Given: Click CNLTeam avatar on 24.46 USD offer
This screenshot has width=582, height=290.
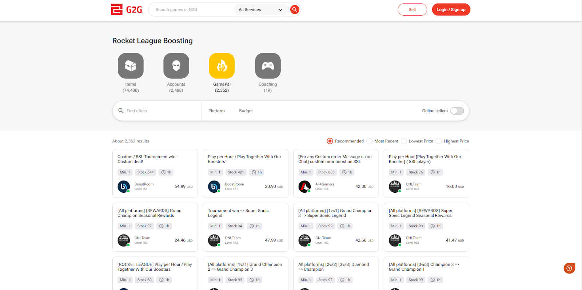Looking at the screenshot, I should 124,240.
